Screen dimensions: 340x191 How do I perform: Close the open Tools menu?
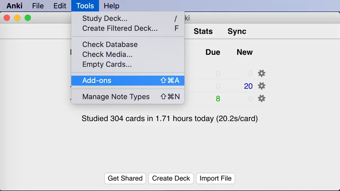[x=85, y=6]
